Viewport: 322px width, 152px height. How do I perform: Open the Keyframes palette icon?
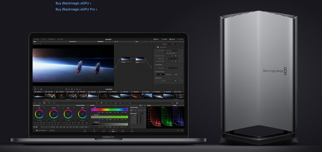(172, 103)
